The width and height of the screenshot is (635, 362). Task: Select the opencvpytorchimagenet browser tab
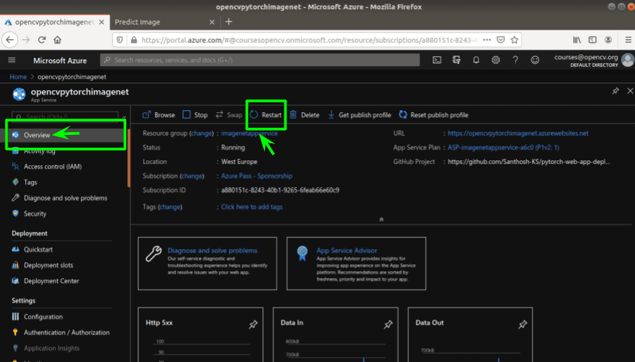point(54,22)
